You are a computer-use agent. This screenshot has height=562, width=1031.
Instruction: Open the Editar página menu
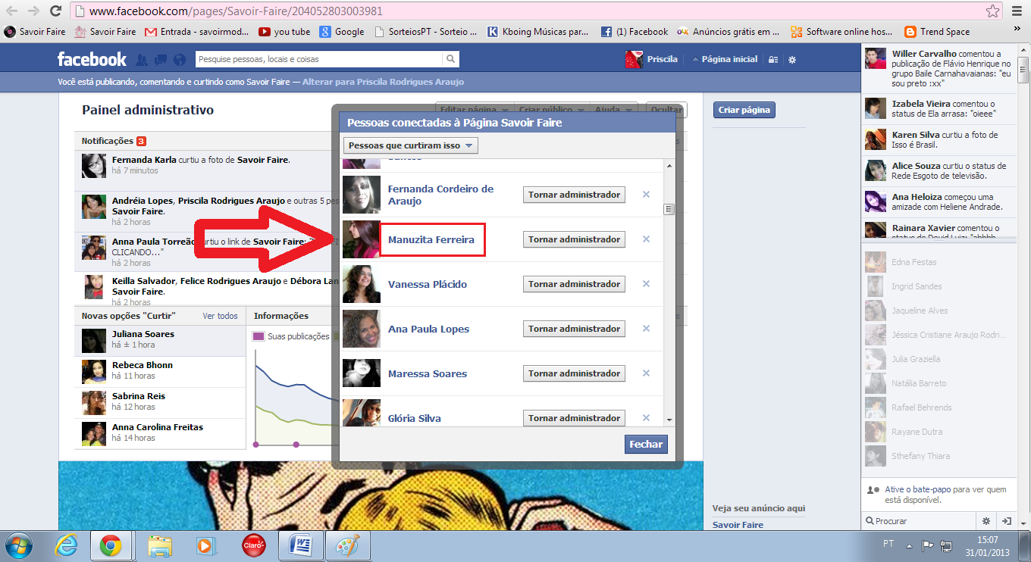[475, 110]
